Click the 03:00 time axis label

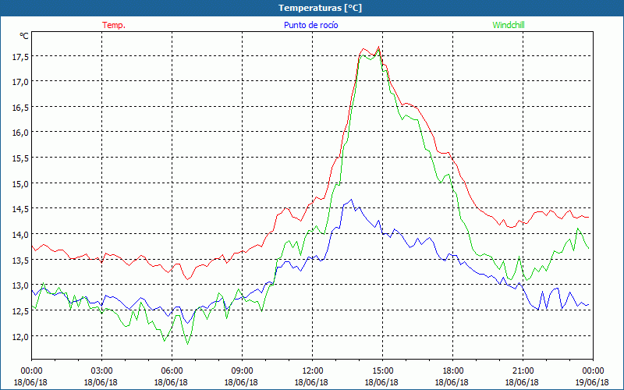pos(101,371)
